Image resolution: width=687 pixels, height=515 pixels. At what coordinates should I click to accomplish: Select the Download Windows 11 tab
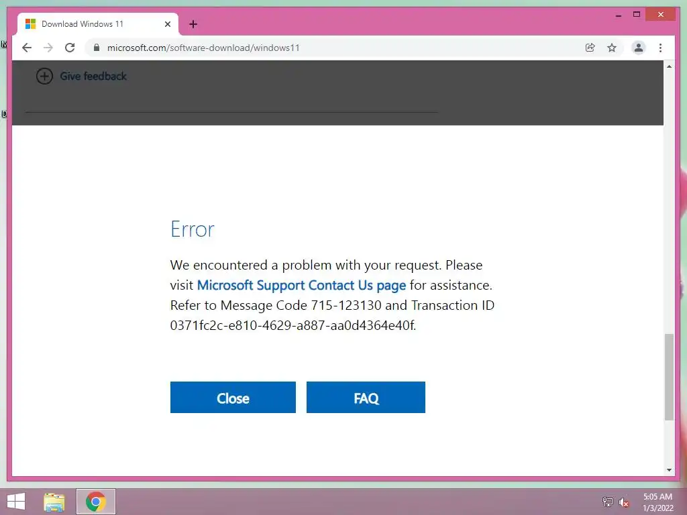point(98,24)
